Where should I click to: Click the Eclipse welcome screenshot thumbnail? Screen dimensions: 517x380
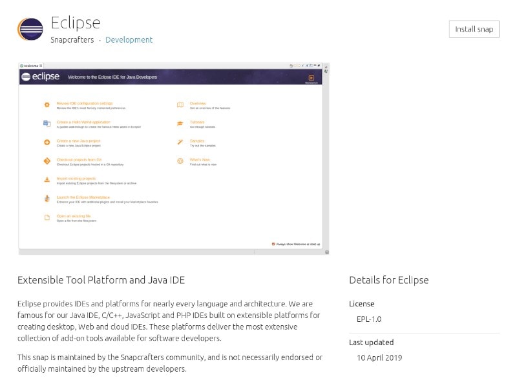pyautogui.click(x=174, y=159)
